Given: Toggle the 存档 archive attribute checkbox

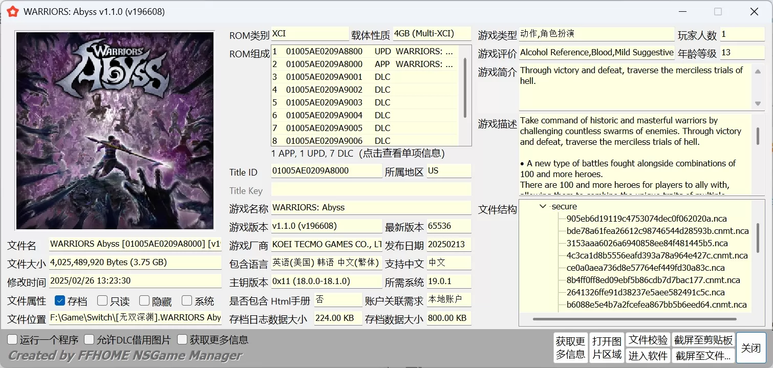Looking at the screenshot, I should point(60,301).
